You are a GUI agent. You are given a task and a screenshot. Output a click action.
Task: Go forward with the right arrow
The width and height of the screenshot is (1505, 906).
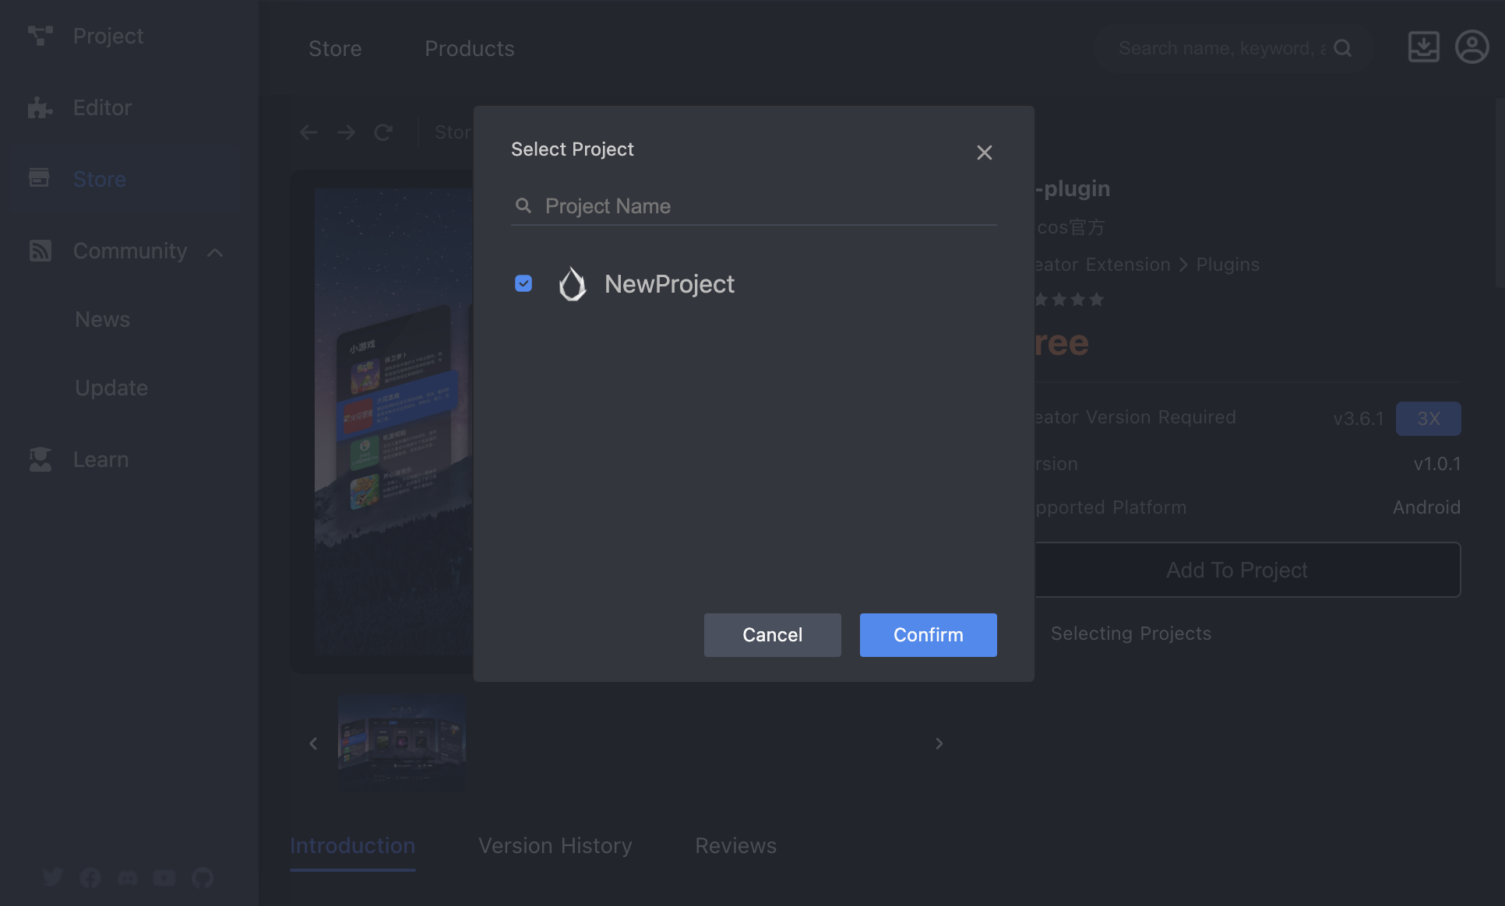coord(346,132)
